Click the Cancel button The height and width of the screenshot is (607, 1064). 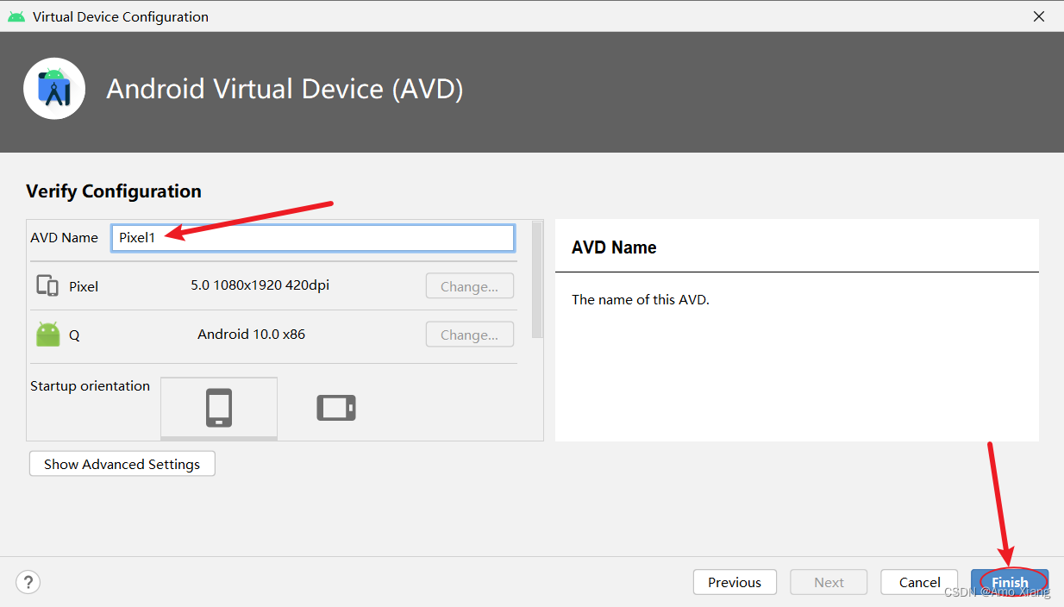click(919, 582)
